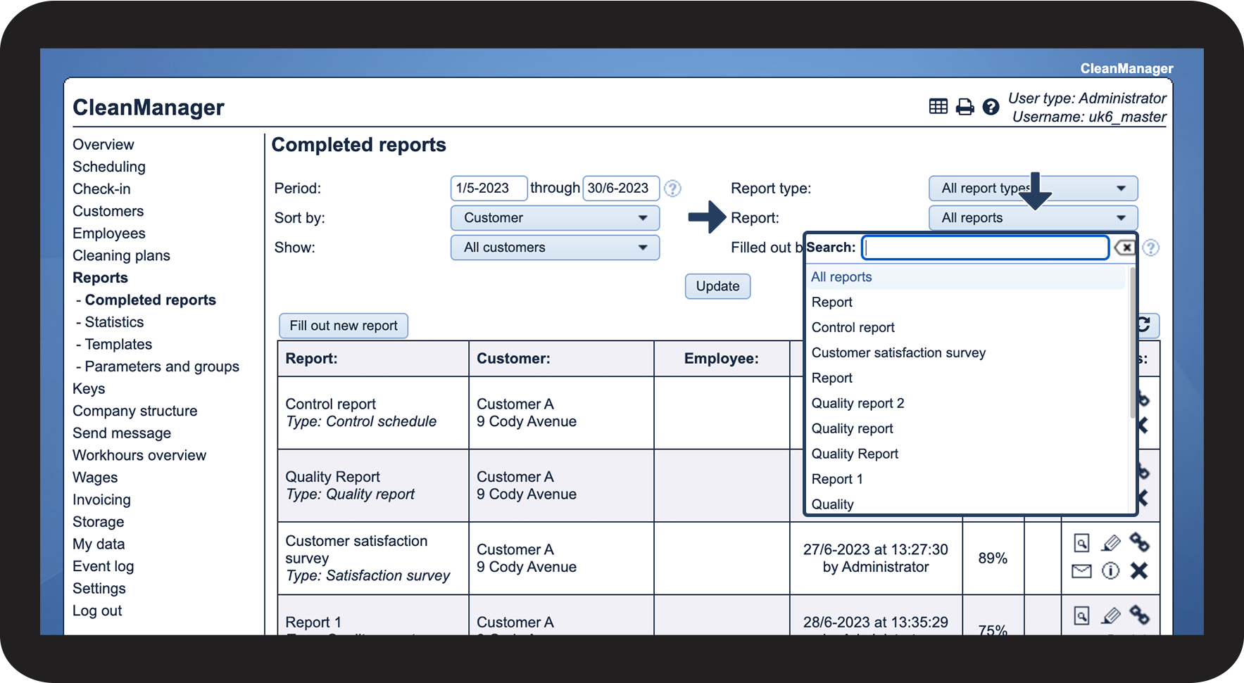
Task: Open help via the dark question mark icon
Action: (x=991, y=107)
